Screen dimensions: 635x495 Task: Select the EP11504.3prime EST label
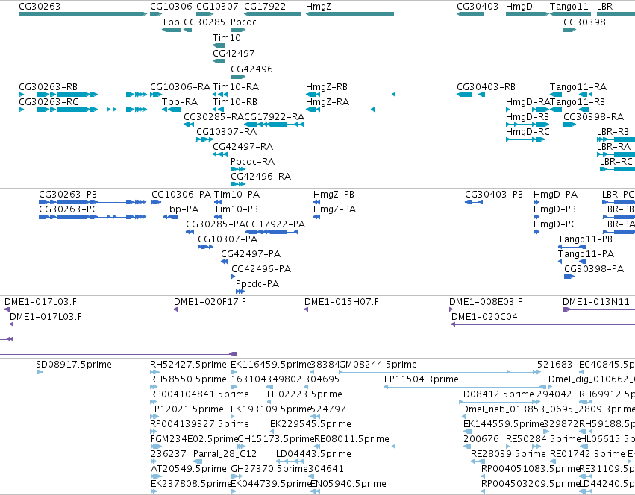click(x=421, y=379)
